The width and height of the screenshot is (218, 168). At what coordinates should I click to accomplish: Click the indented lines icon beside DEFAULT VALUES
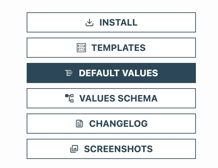click(69, 73)
